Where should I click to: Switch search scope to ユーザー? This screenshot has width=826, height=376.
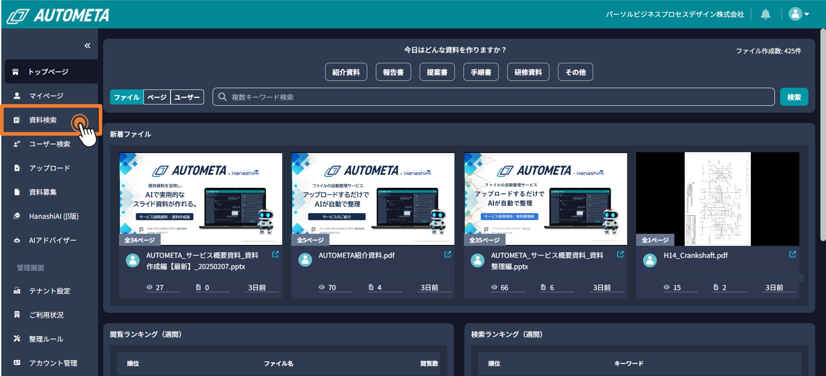187,97
